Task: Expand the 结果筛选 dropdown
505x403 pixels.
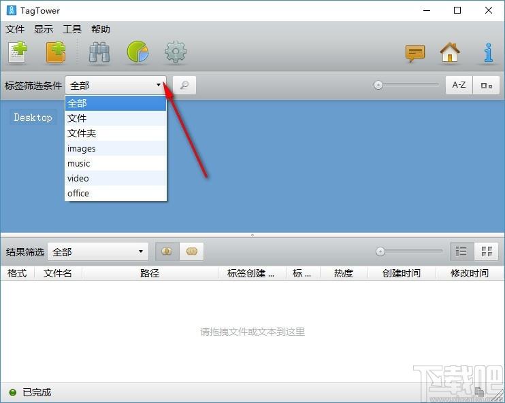Action: [141, 251]
